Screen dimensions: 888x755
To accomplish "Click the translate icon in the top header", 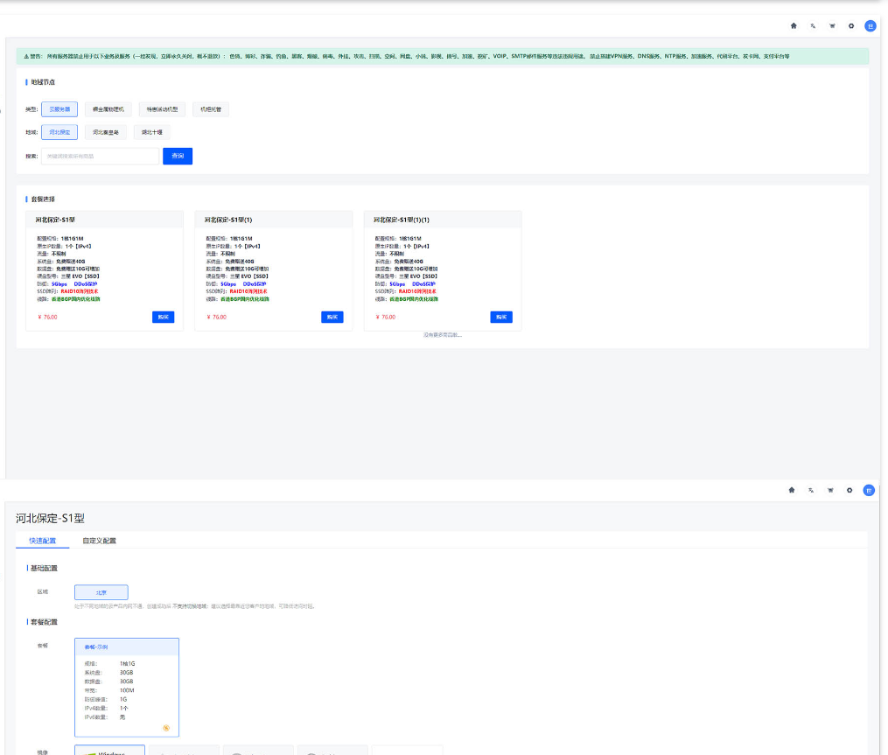I will (813, 26).
